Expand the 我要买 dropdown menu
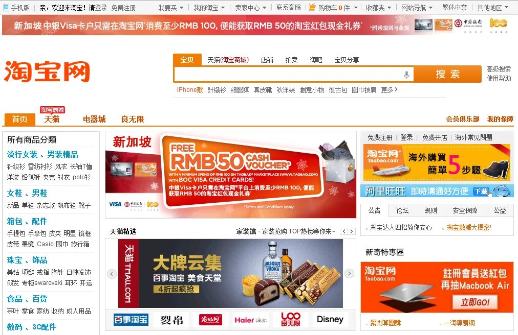The height and width of the screenshot is (335, 518). coord(170,7)
